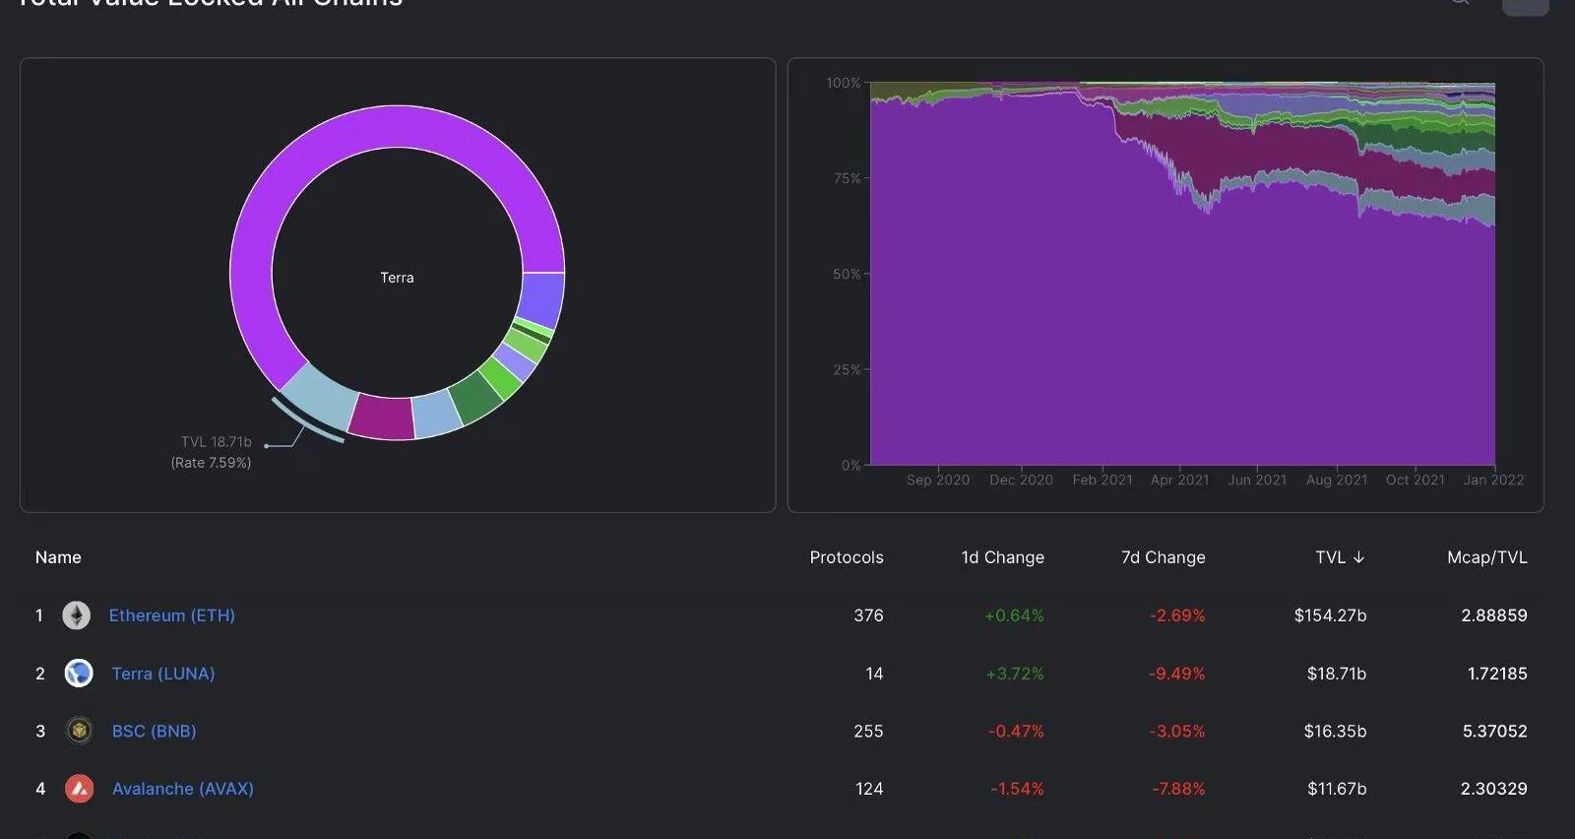Click BSC's 1d change -0.47%
Image resolution: width=1575 pixels, height=839 pixels.
[x=1017, y=731]
